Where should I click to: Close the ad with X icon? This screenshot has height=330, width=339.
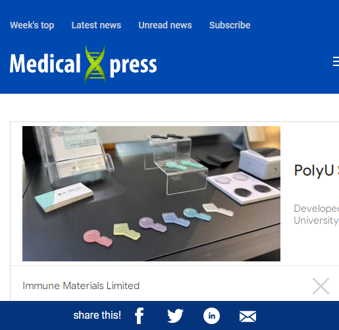321,286
